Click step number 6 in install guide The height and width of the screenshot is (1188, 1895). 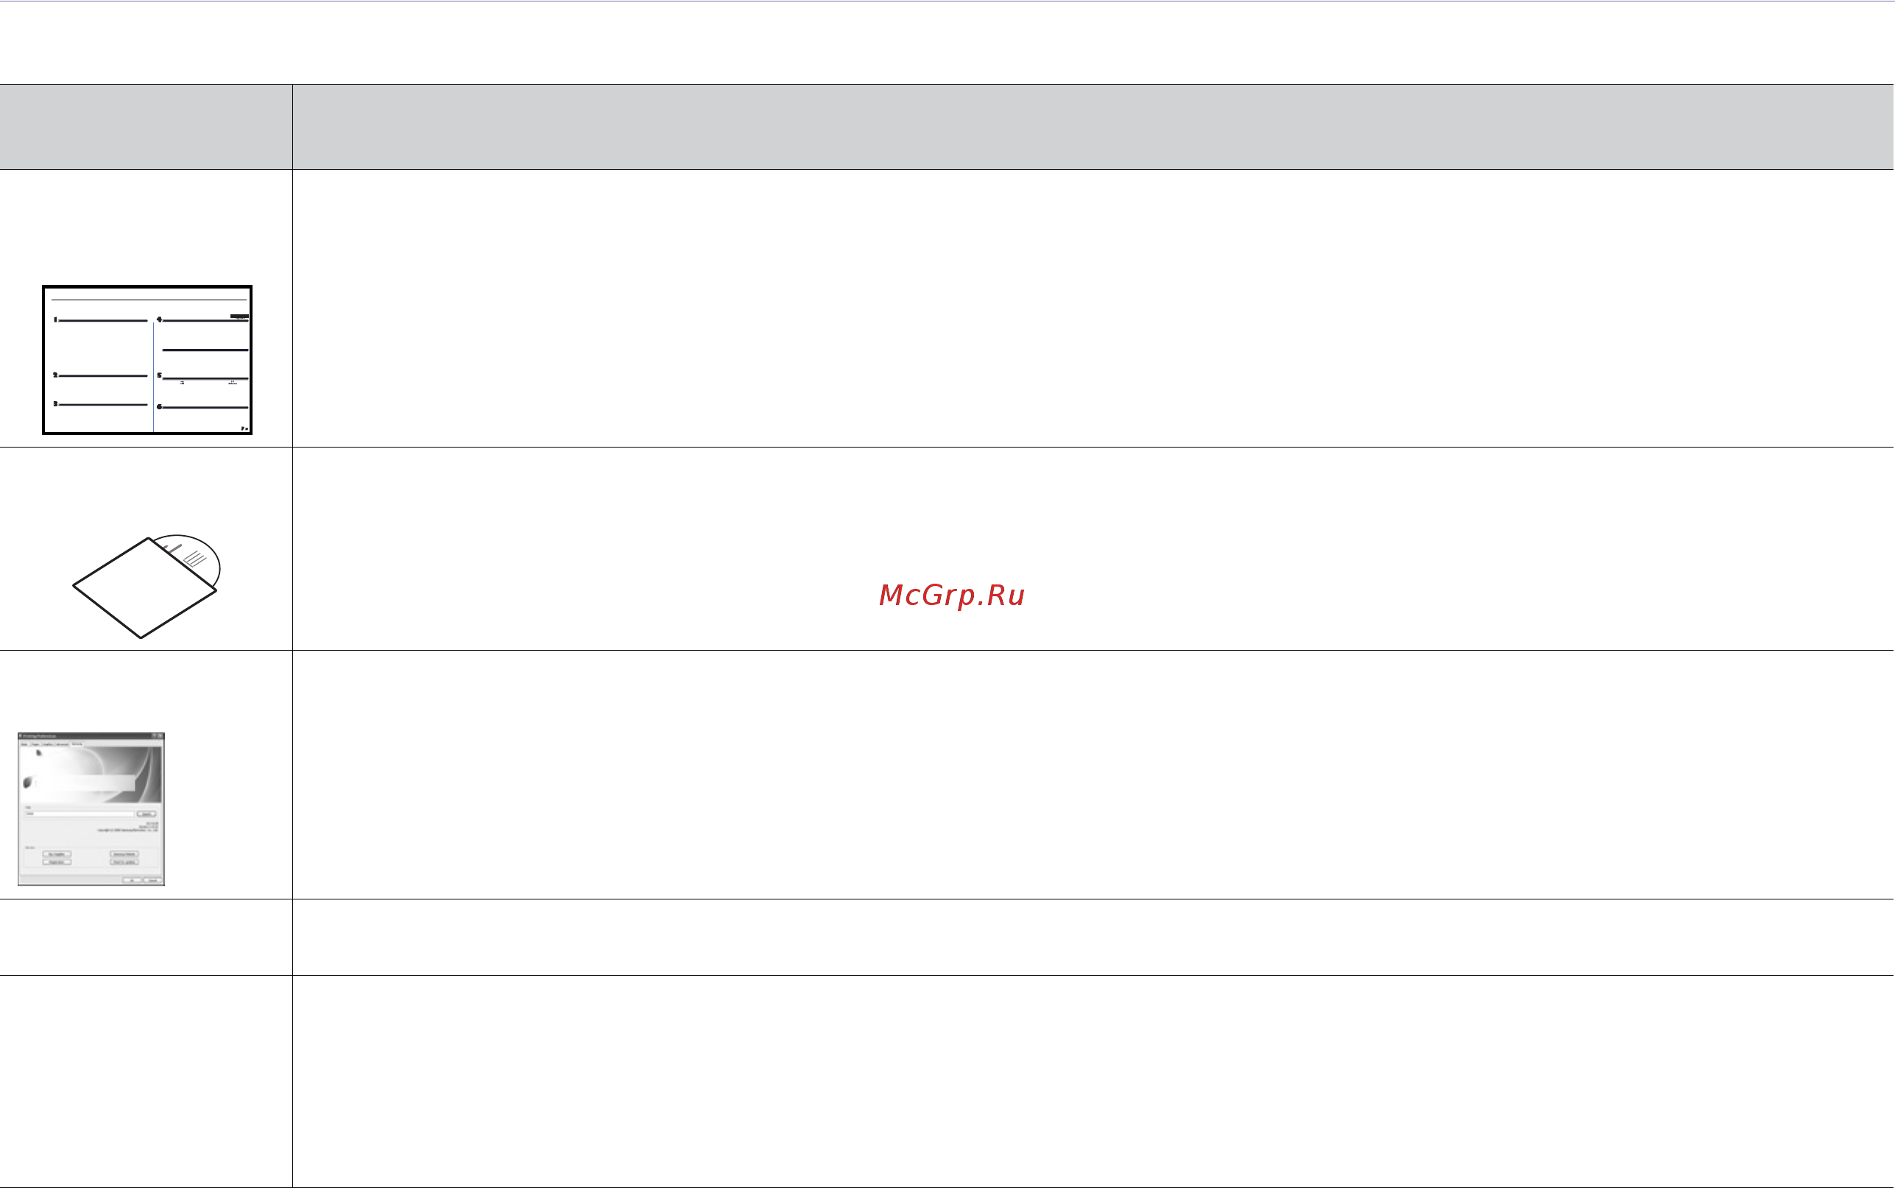click(160, 407)
